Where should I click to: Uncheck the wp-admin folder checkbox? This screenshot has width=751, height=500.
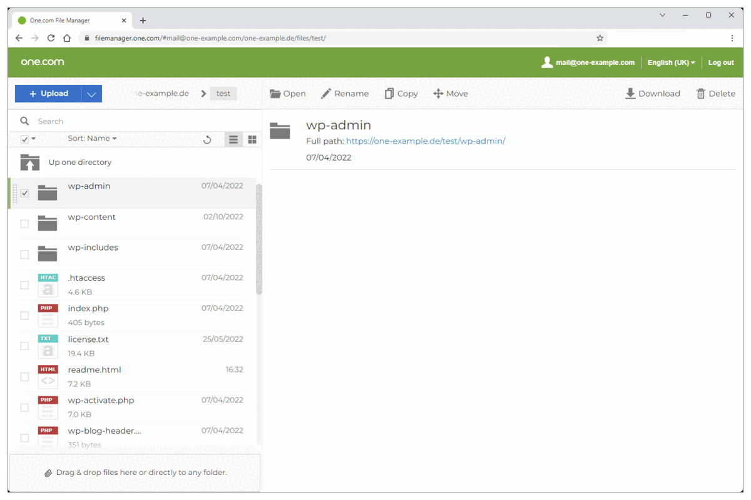pyautogui.click(x=24, y=193)
